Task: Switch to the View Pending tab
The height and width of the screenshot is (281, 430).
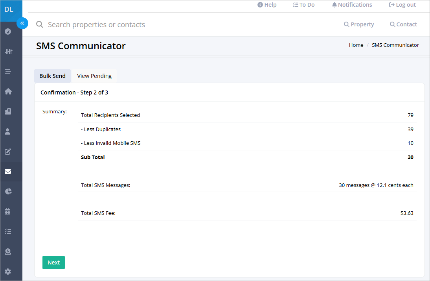Action: (94, 76)
